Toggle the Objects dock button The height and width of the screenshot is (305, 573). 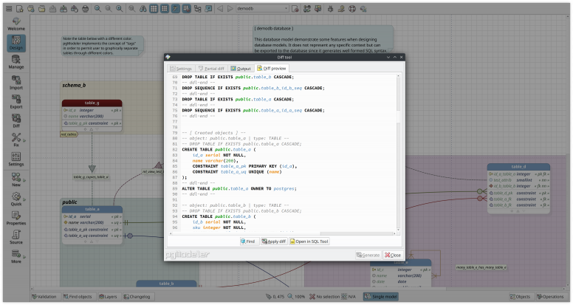pyautogui.click(x=520, y=297)
